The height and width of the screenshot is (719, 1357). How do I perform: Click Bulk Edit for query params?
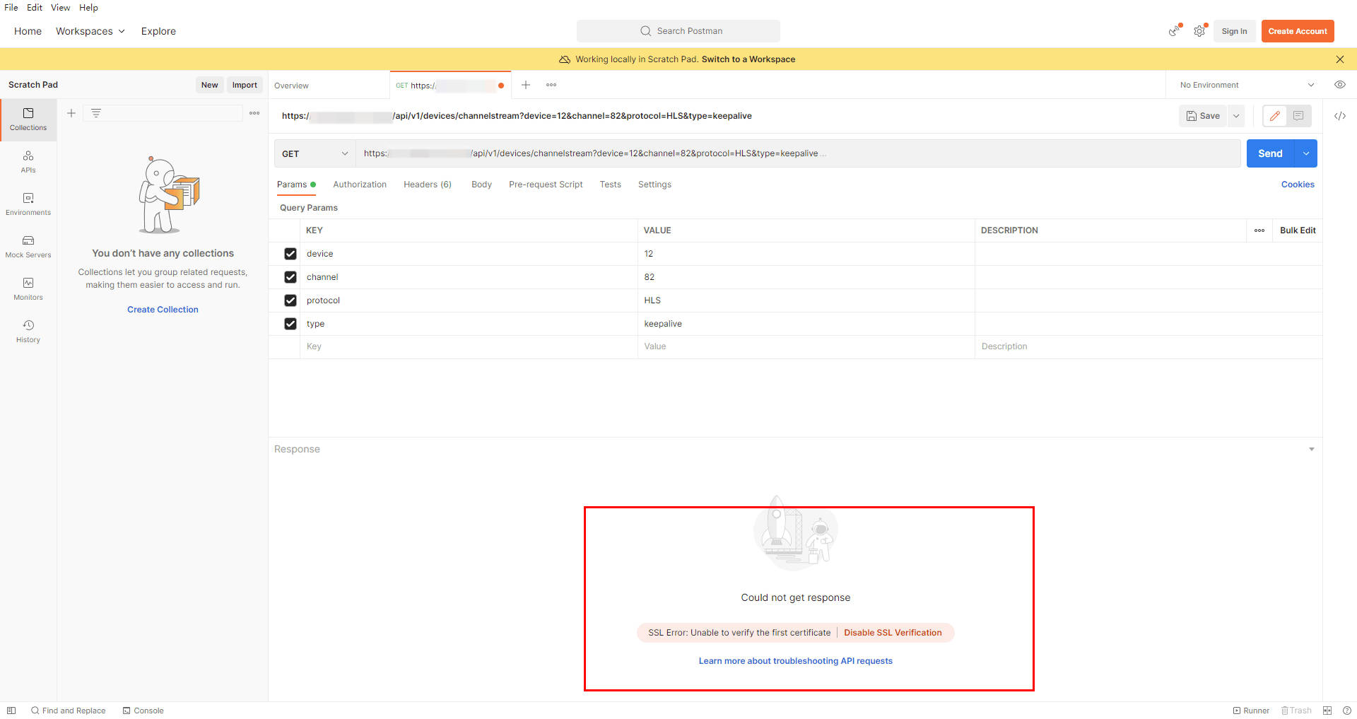point(1298,230)
